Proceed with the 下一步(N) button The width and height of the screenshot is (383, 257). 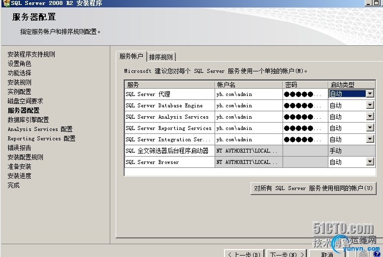coord(287,254)
